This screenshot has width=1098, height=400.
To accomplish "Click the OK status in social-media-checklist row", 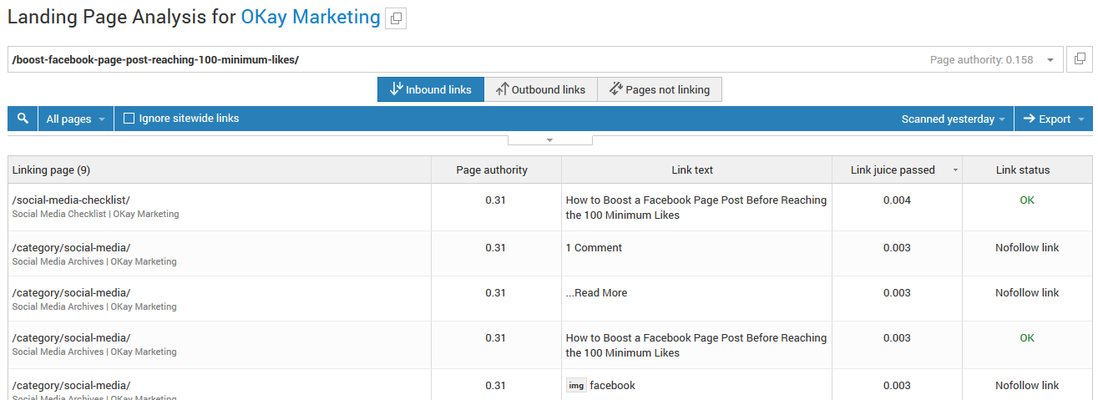I will [1026, 200].
